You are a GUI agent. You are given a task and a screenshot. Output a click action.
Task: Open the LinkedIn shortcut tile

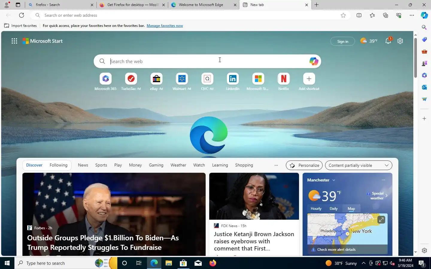point(233,82)
